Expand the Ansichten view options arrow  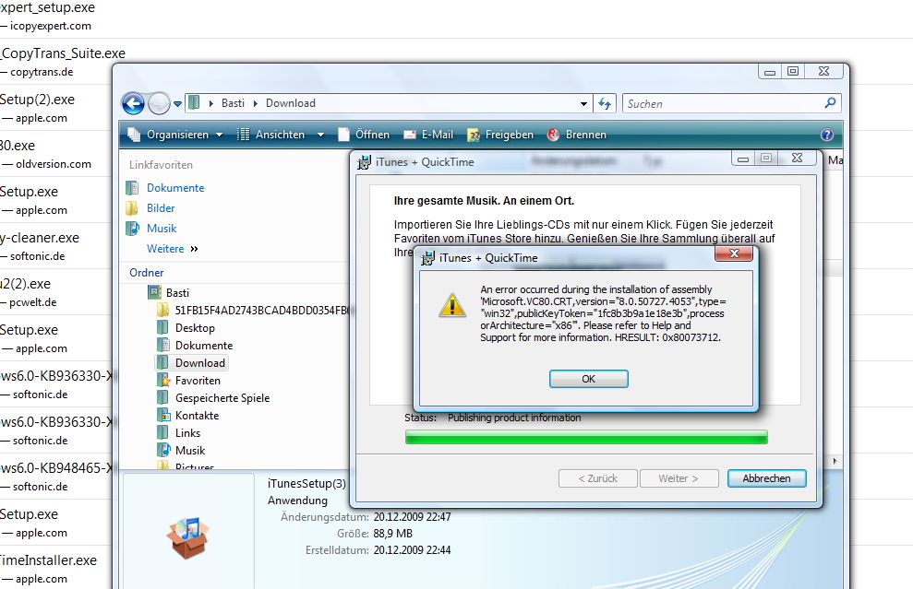tap(320, 135)
